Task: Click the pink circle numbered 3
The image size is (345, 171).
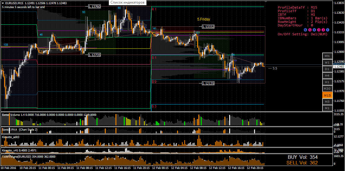Action: tap(319, 30)
